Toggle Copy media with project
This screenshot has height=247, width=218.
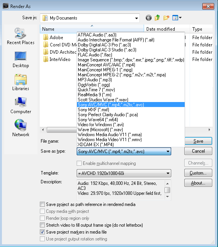[x=42, y=211]
